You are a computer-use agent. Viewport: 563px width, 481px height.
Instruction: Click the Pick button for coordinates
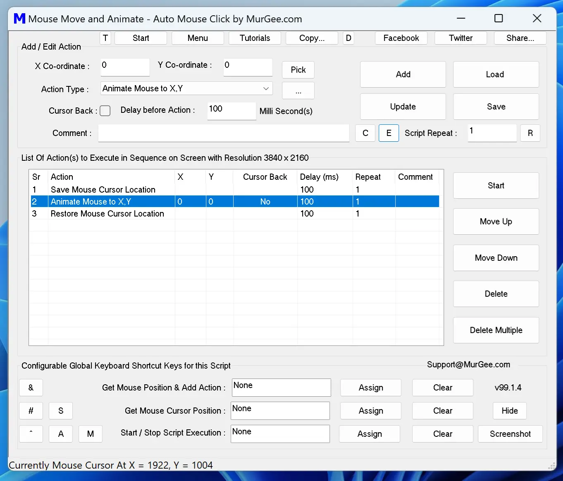click(298, 69)
